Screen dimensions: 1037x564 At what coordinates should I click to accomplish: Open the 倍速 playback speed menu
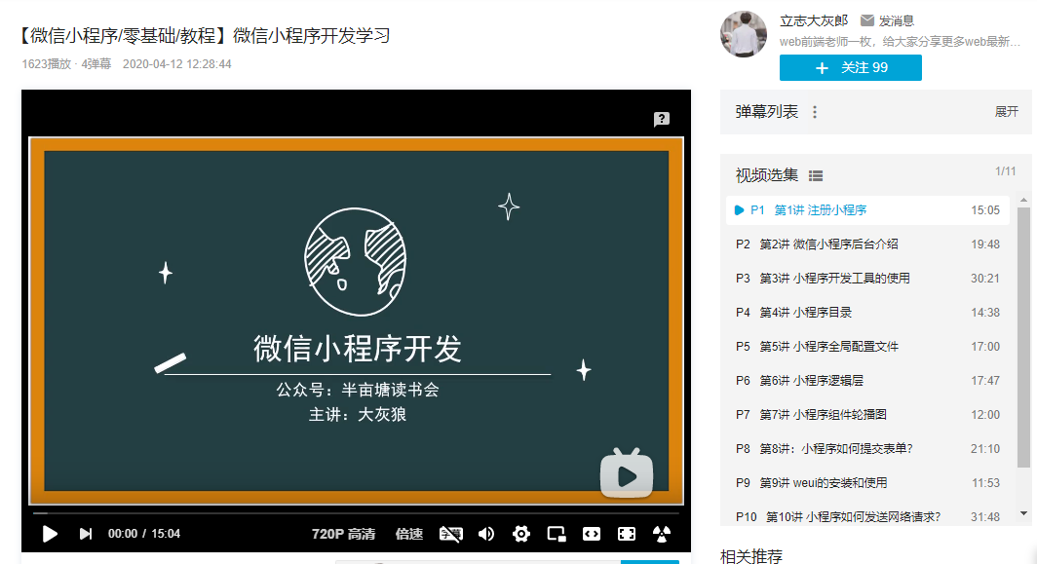(408, 534)
